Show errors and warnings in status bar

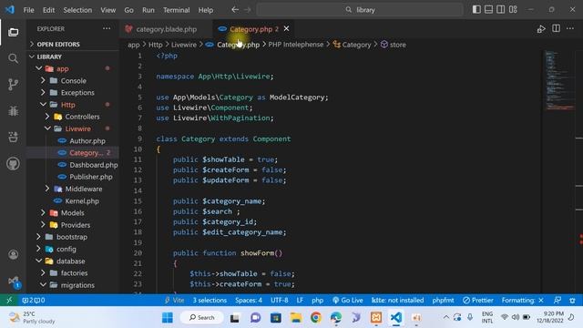pos(34,300)
